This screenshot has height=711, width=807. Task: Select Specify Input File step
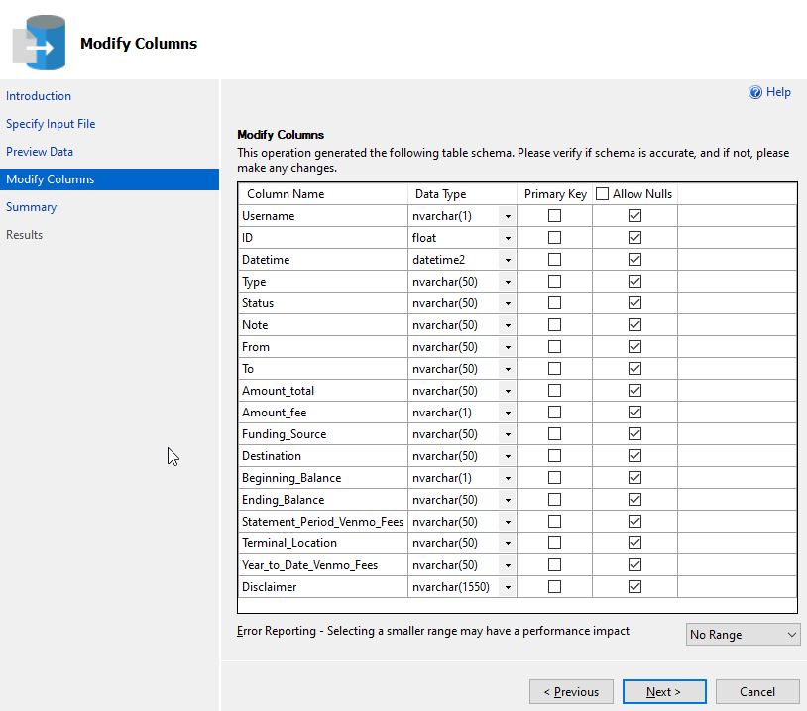tap(51, 124)
